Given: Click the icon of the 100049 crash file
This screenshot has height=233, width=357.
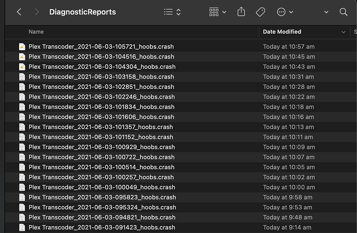Looking at the screenshot, I should [22, 188].
